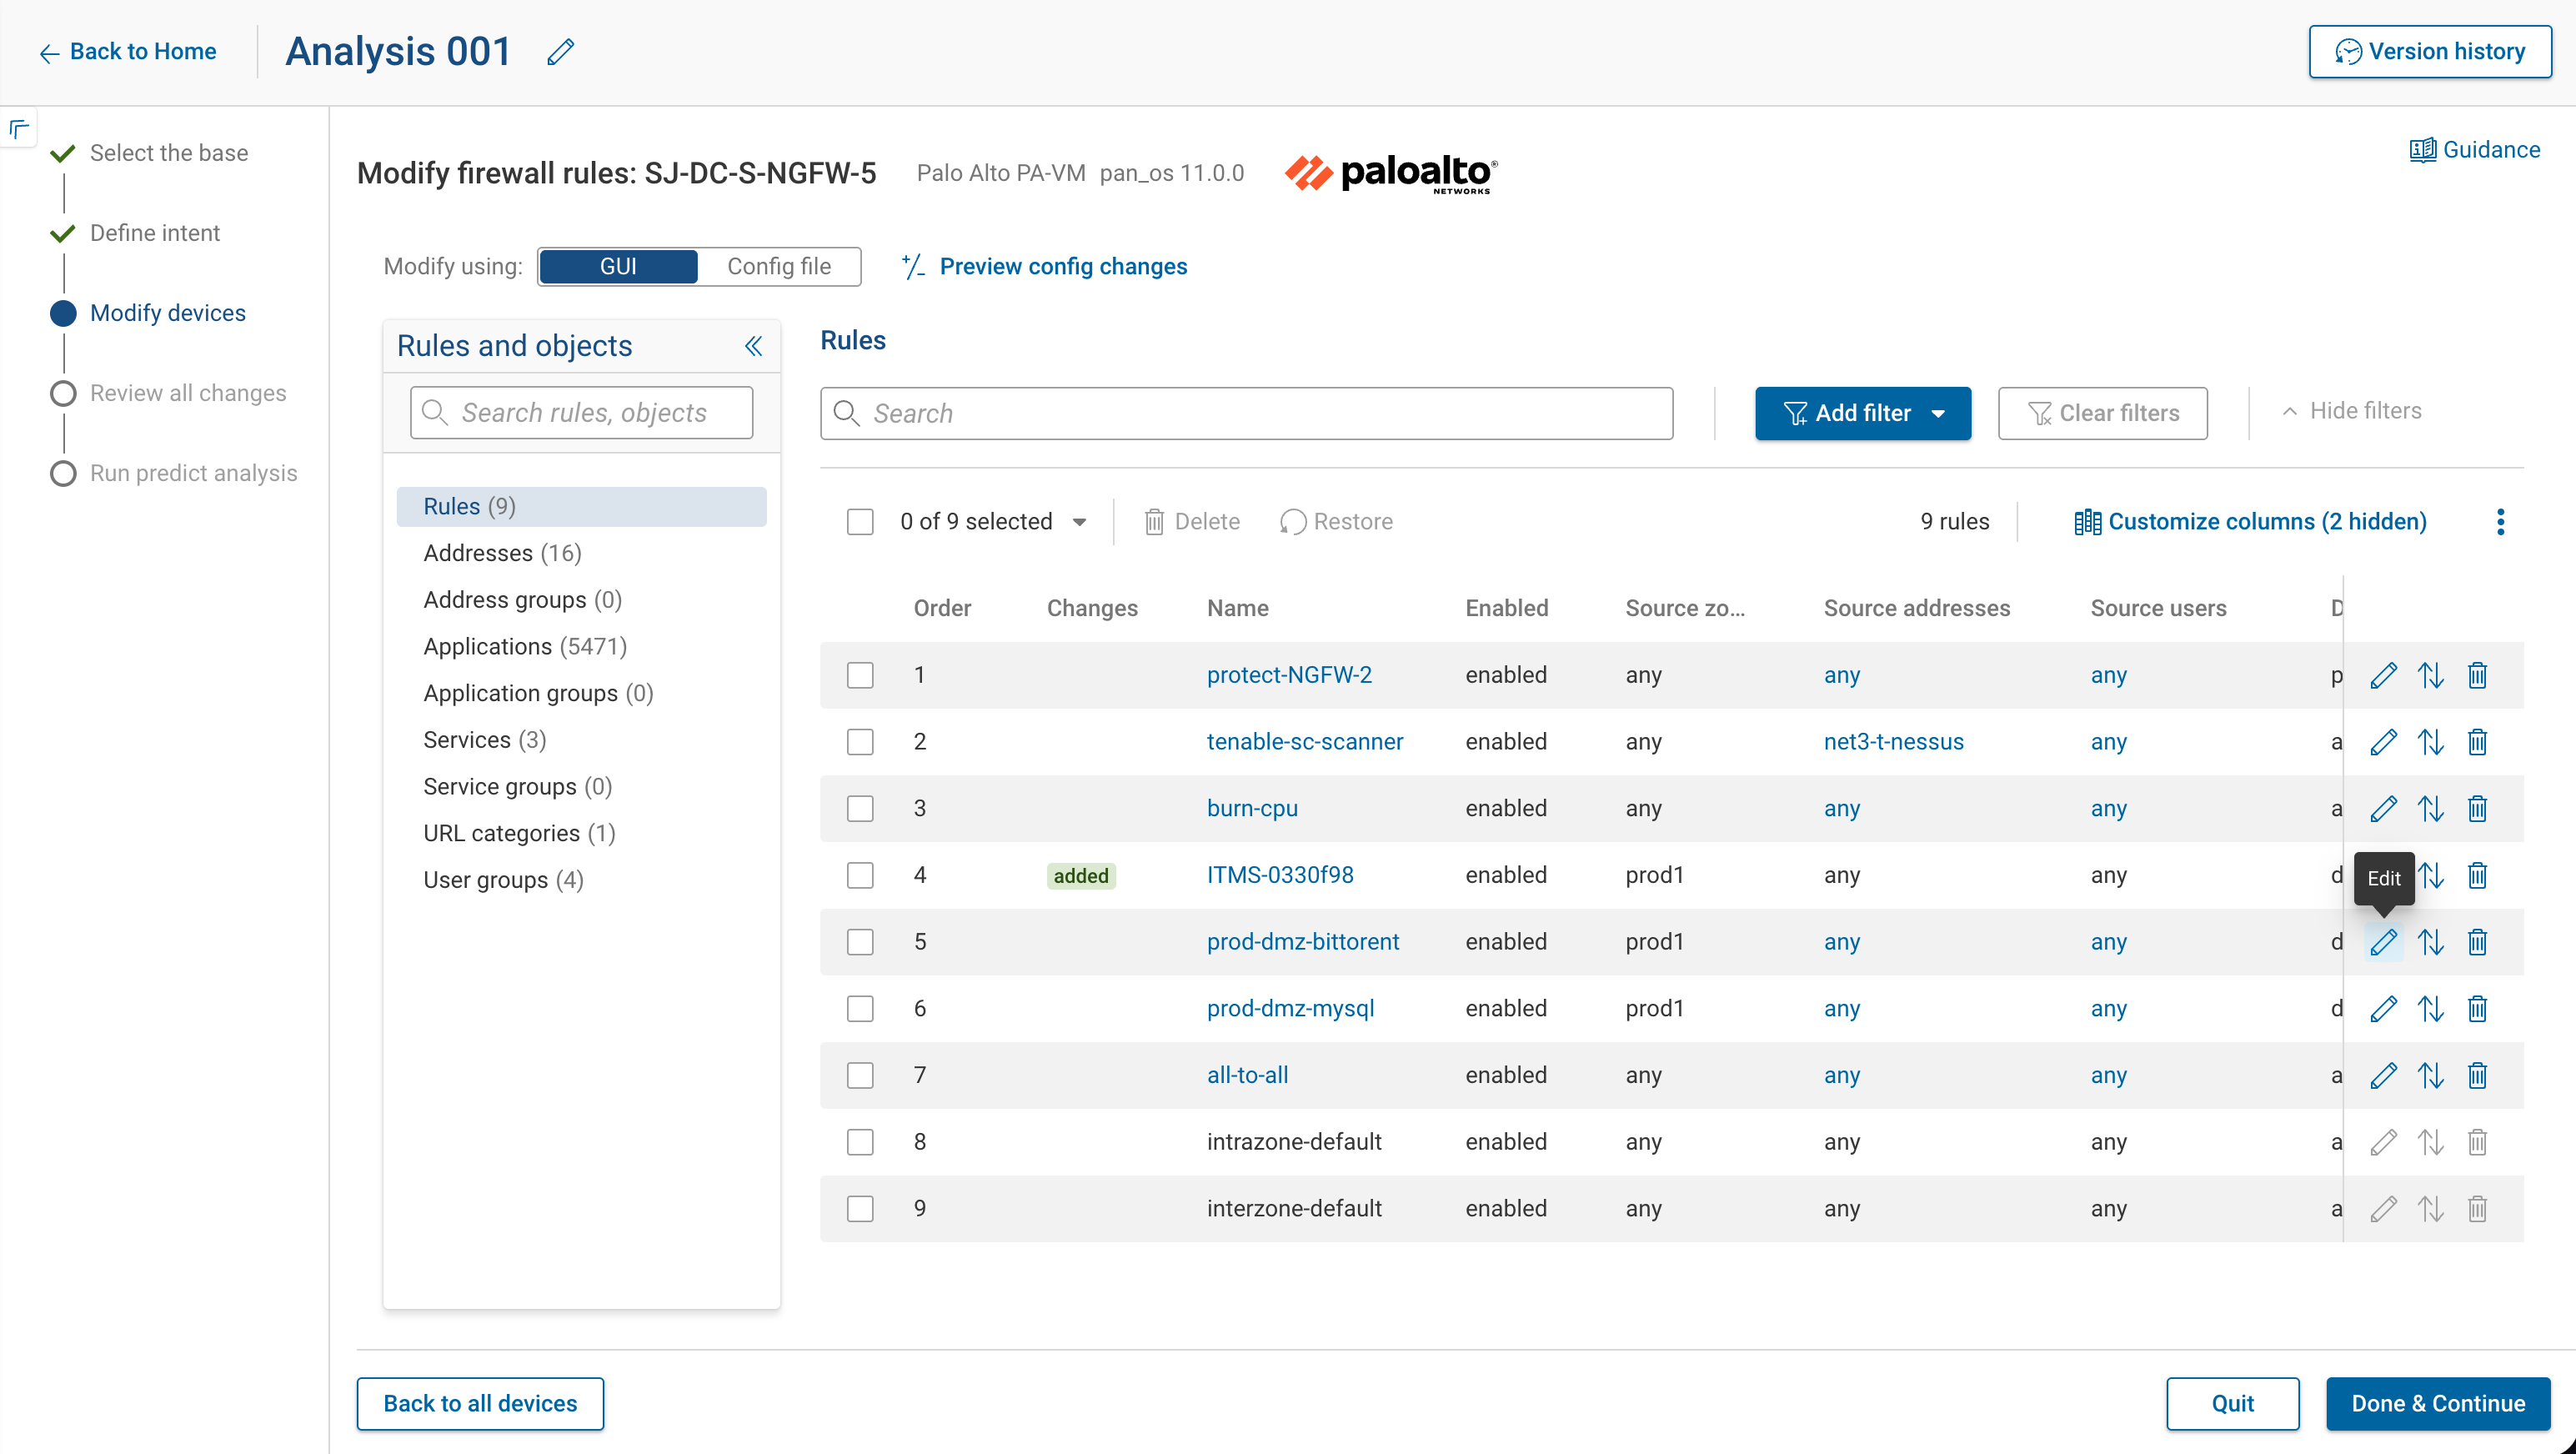Open the Guidance panel
Viewport: 2576px width, 1454px height.
(2474, 150)
